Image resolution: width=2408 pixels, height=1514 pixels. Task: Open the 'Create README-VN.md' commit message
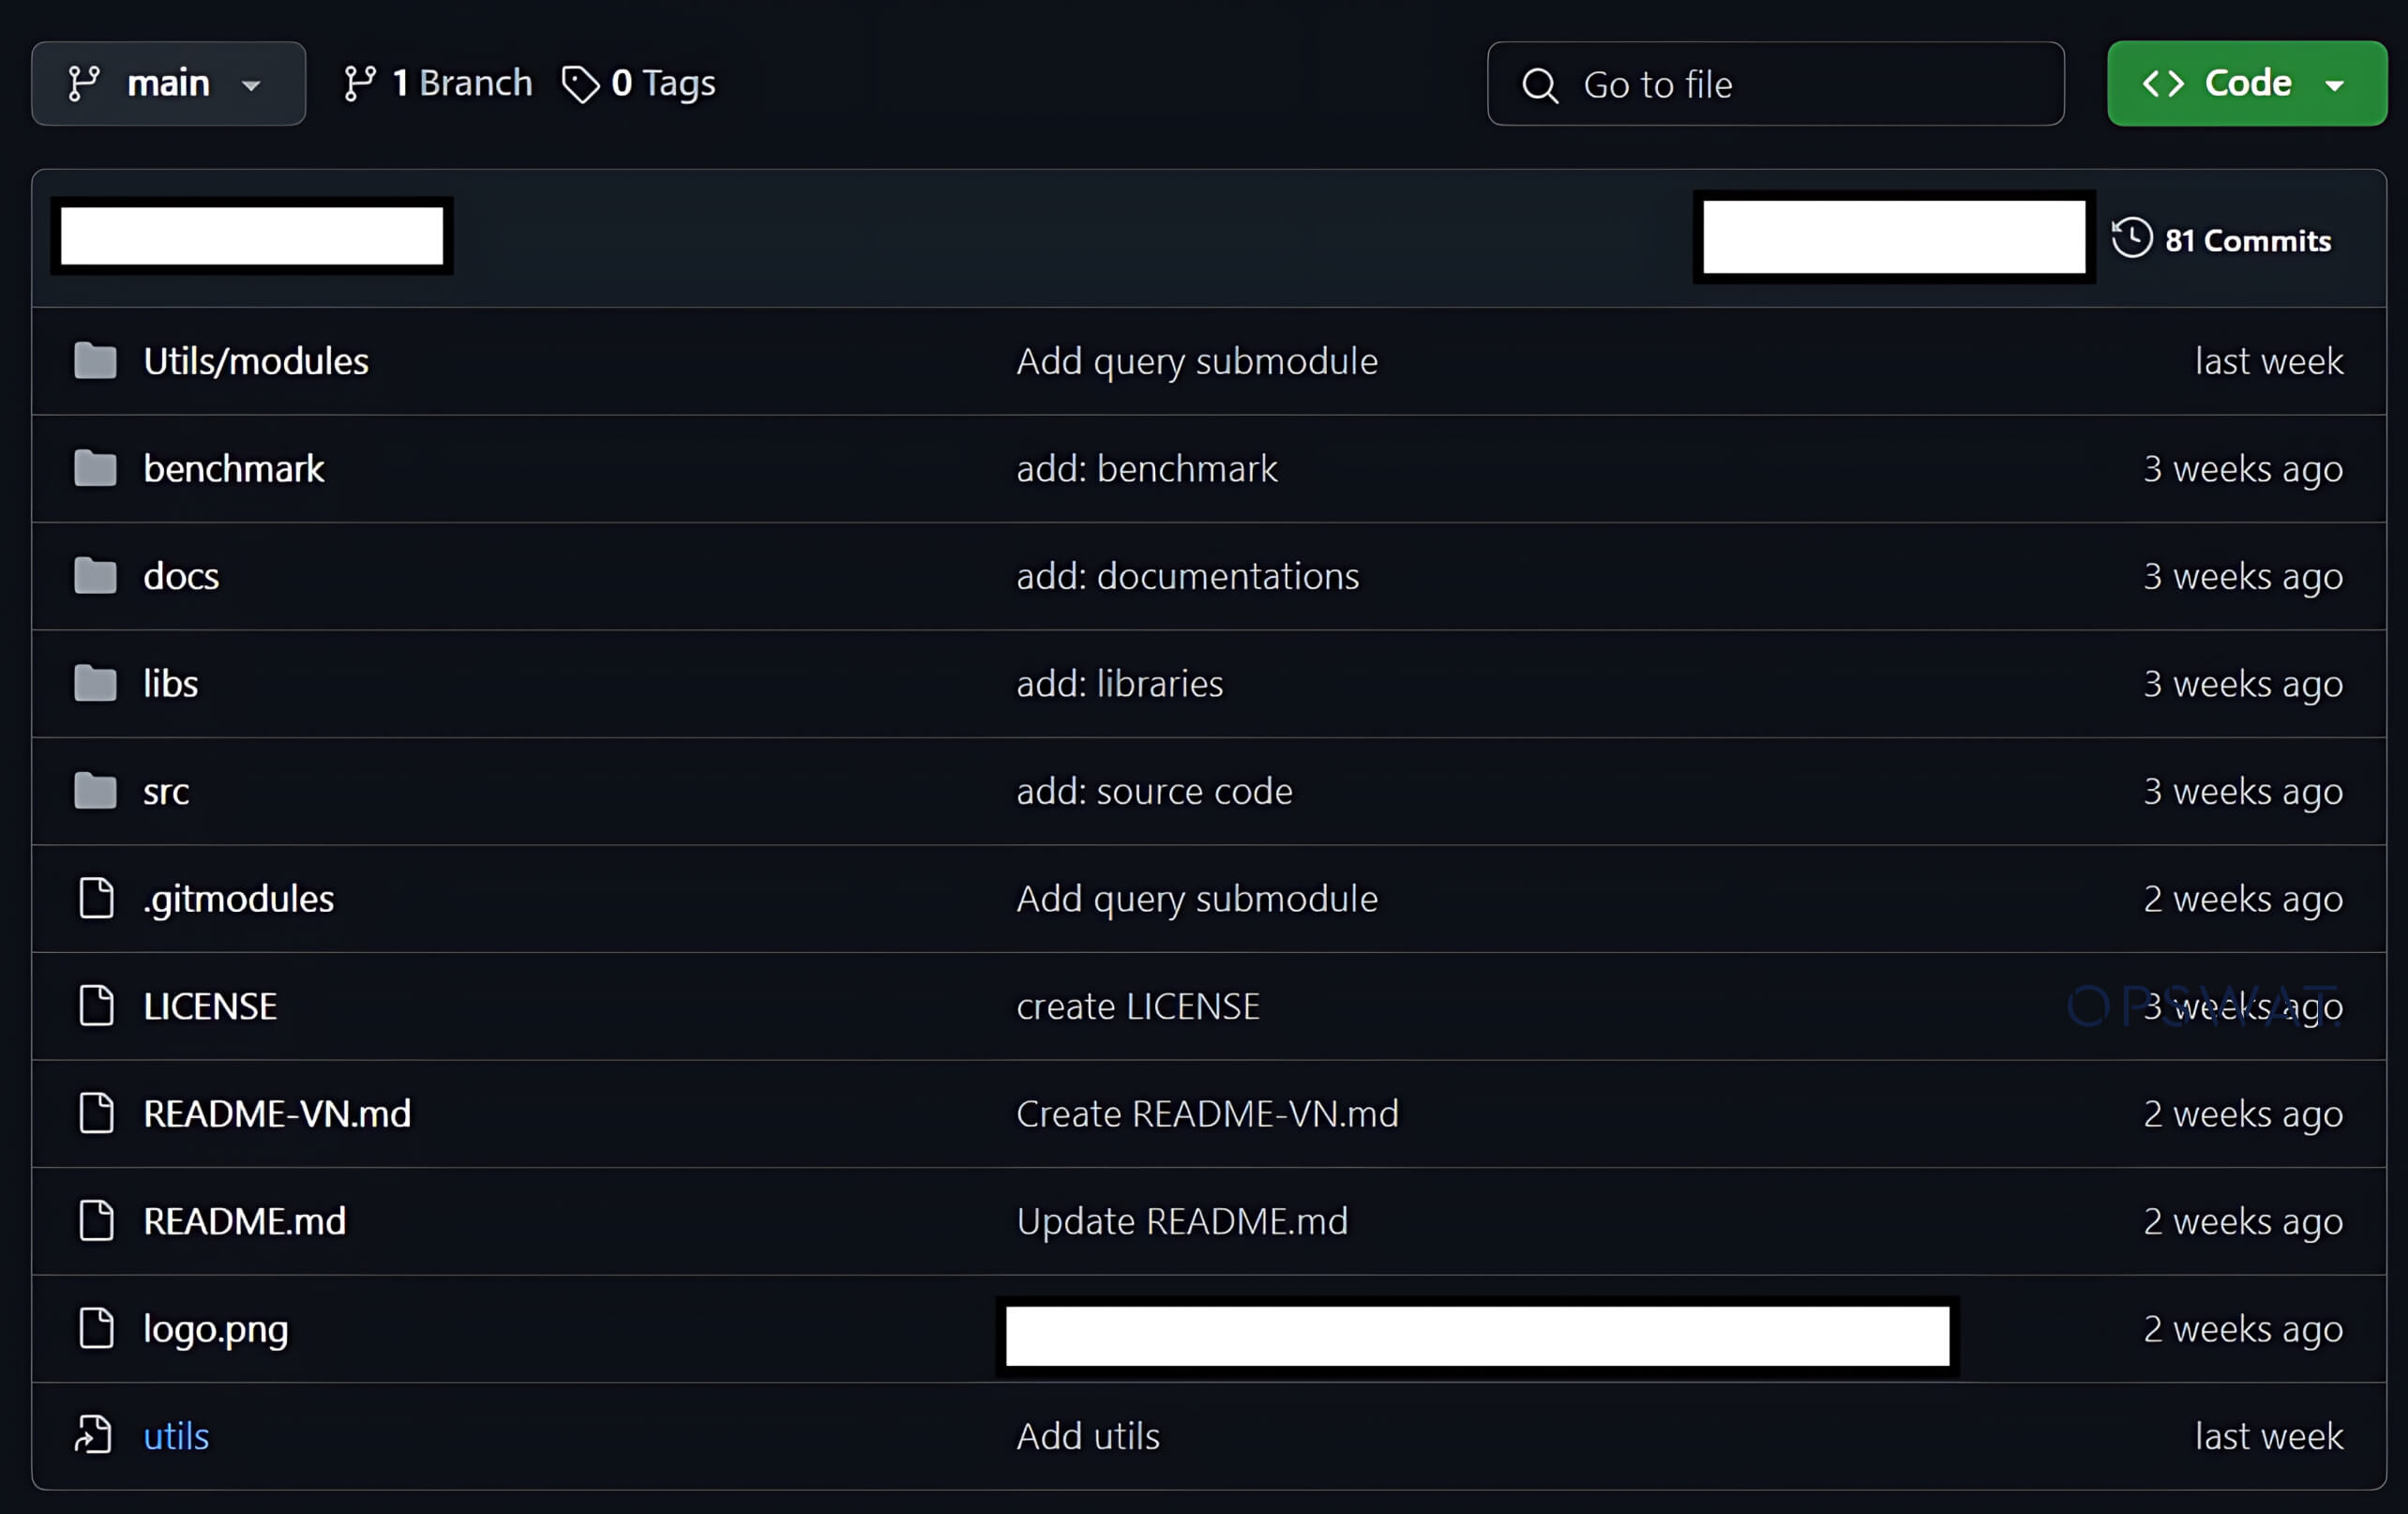1207,1113
